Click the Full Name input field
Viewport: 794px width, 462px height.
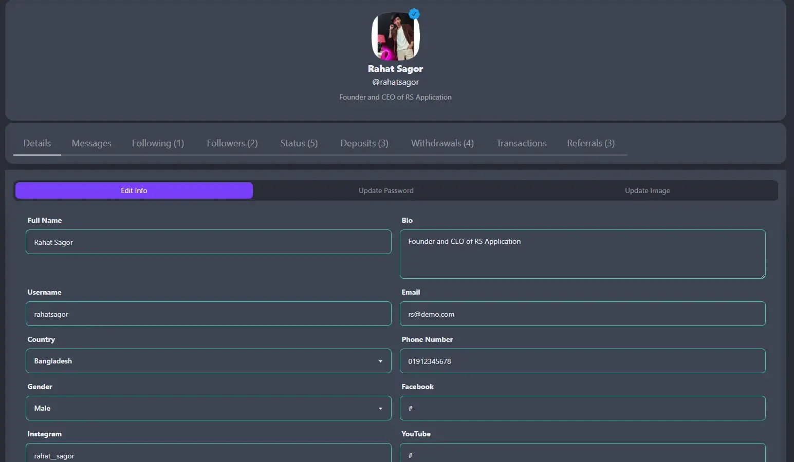pyautogui.click(x=208, y=242)
